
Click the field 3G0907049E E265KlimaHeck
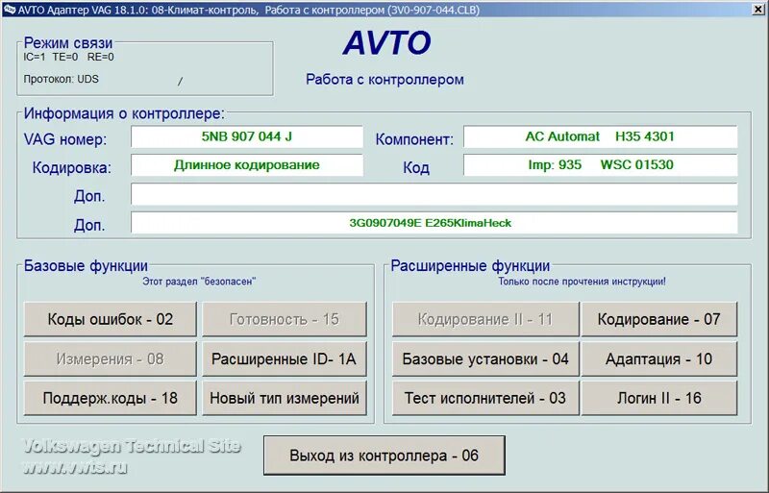pyautogui.click(x=434, y=223)
